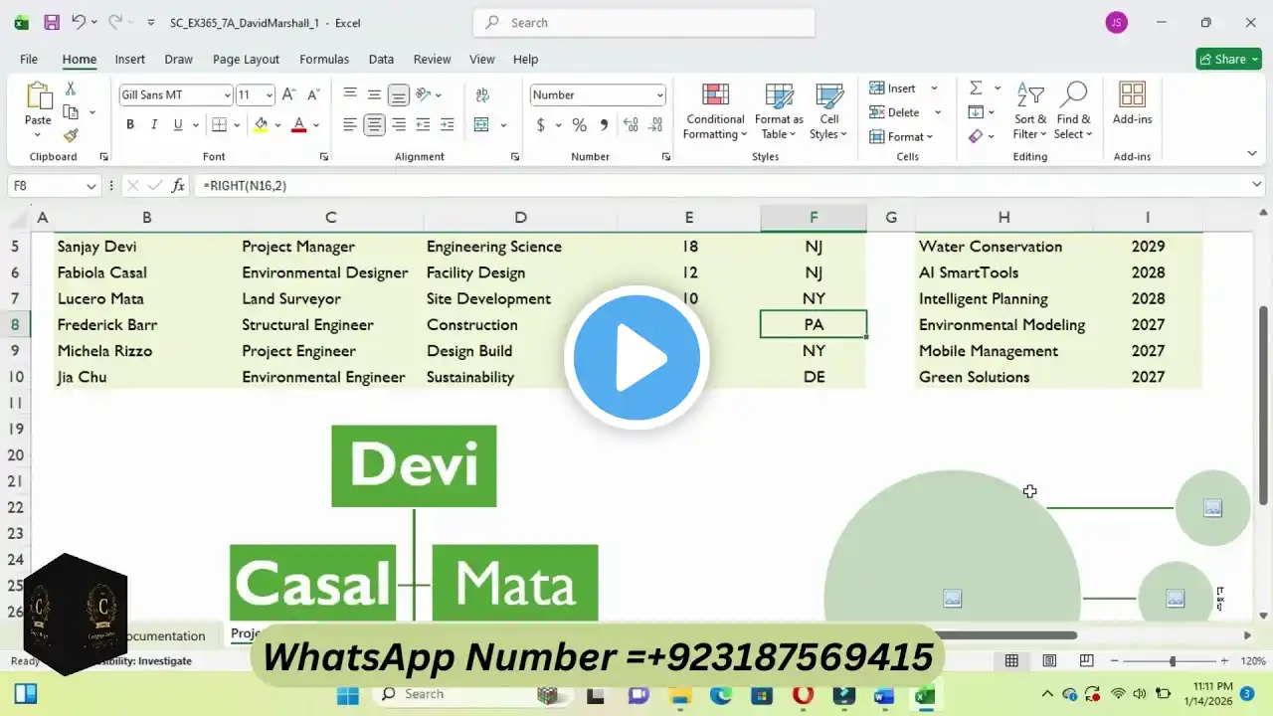Expand the Paste options arrow
Viewport: 1273px width, 716px height.
[x=38, y=134]
